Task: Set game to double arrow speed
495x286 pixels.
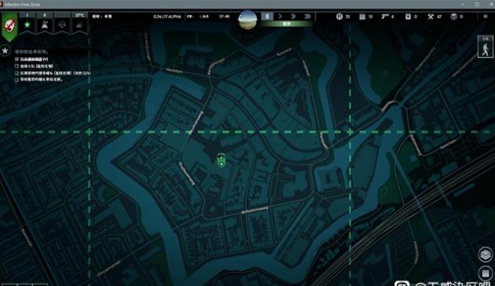Action: tap(293, 16)
